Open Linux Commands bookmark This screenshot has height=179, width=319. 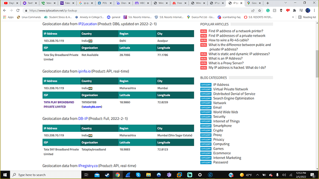[x=29, y=17]
